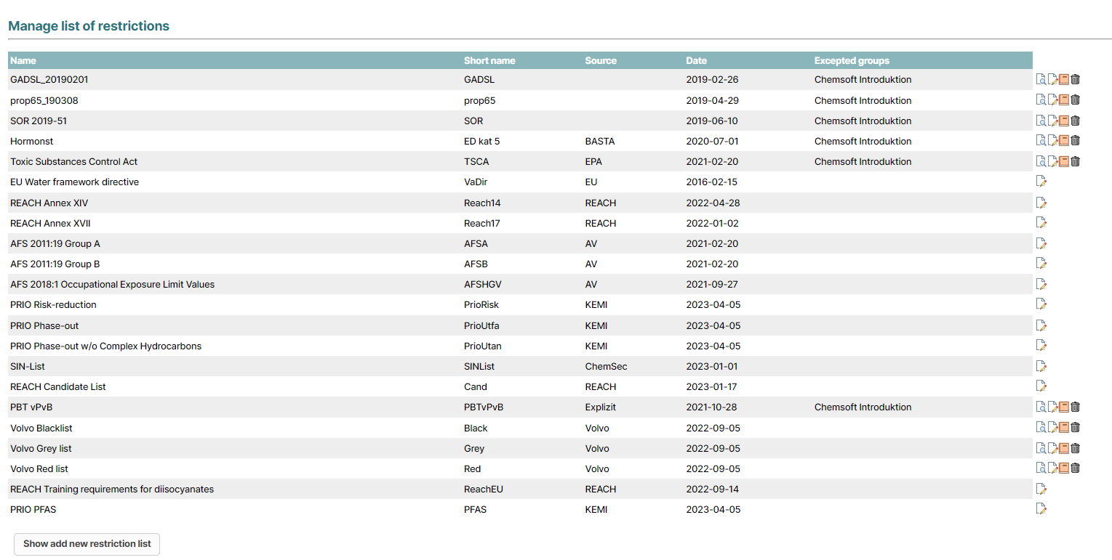1112x560 pixels.
Task: Delete the SOR 2019-51 list
Action: click(1075, 121)
